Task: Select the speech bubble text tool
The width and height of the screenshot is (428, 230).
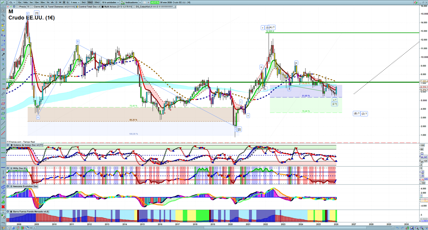Action: point(3,64)
